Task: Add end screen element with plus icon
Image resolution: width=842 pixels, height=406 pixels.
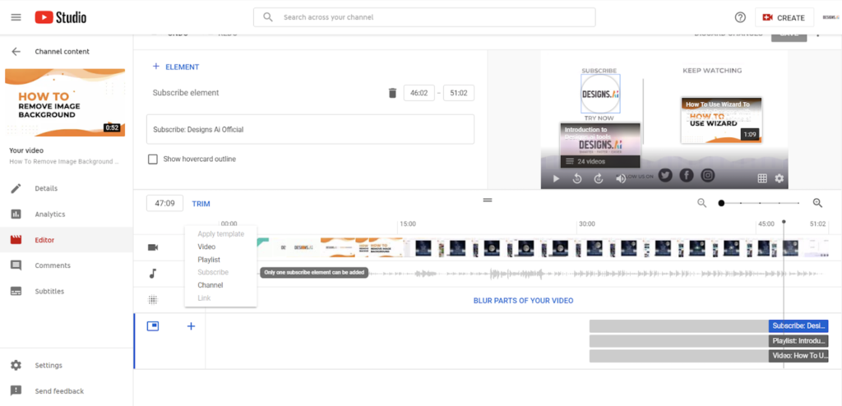Action: pyautogui.click(x=191, y=326)
